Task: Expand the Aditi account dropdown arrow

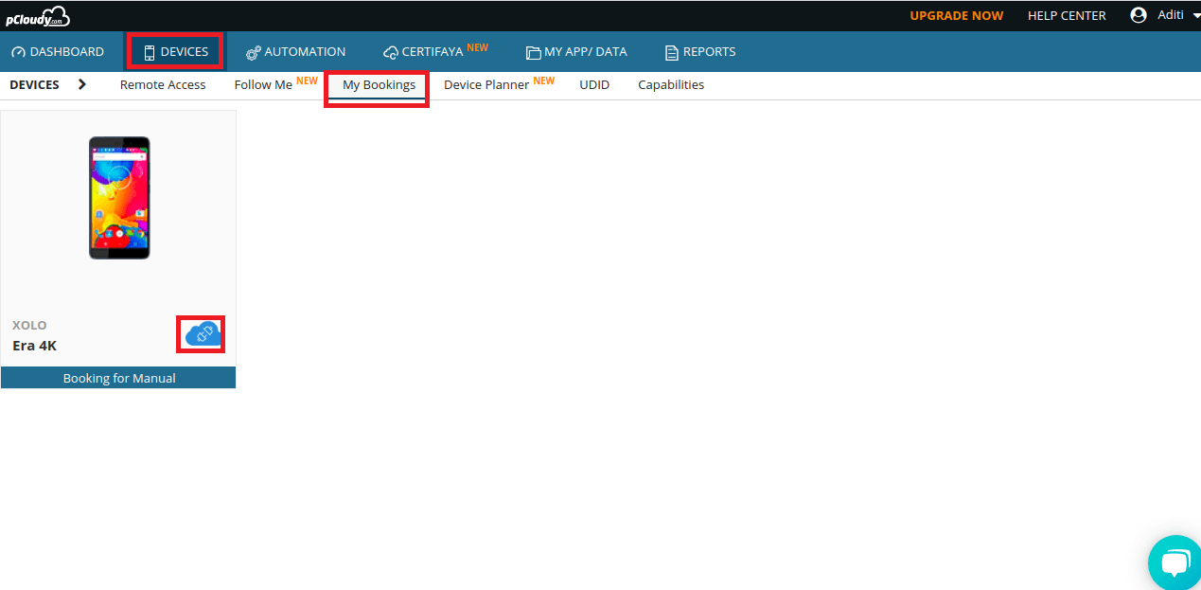Action: (1196, 15)
